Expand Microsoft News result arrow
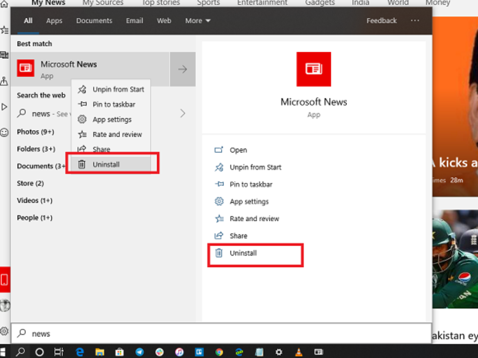Screen dimensions: 478x358 click(182, 69)
